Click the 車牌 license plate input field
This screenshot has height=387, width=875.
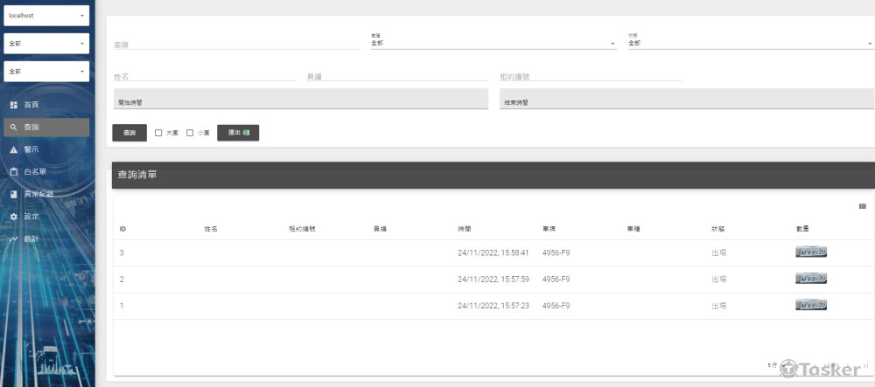(236, 44)
